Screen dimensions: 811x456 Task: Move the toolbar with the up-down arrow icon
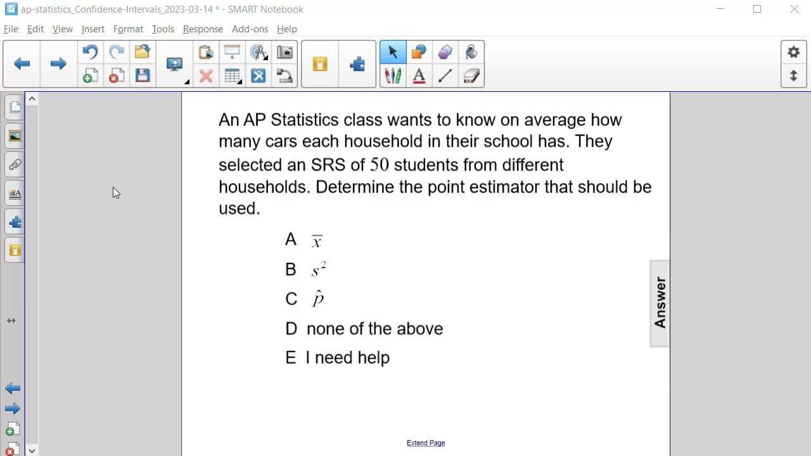coord(794,76)
